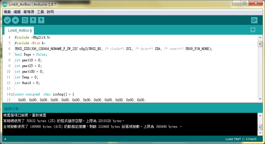Select the LinkIt_AirBox sketch tab
This screenshot has width=265, height=144.
click(x=19, y=31)
